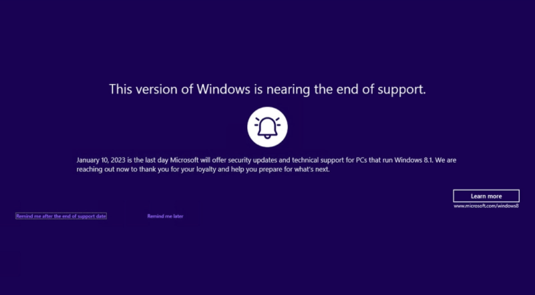The width and height of the screenshot is (535, 295).
Task: Click the word Windows in the headline
Action: [x=224, y=89]
